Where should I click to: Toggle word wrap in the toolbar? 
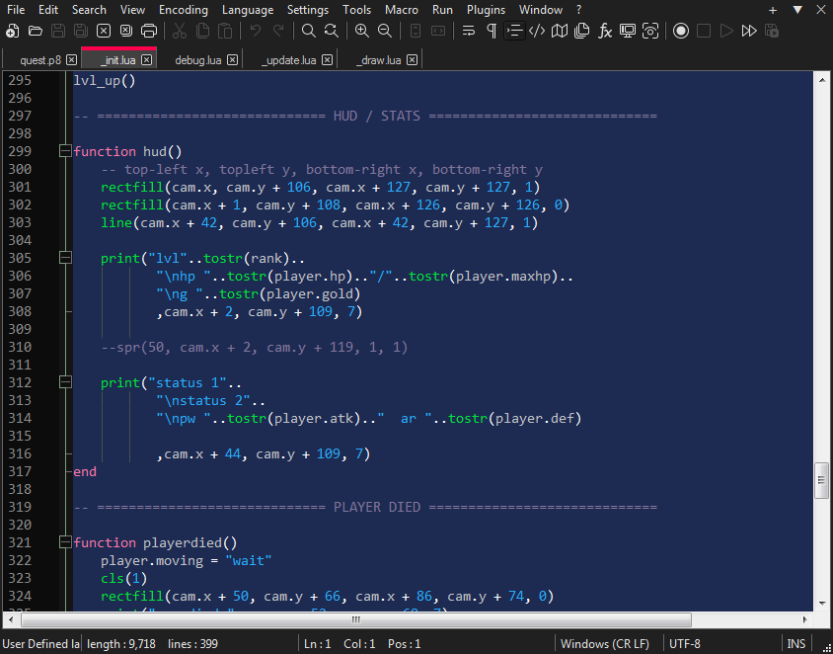point(469,31)
